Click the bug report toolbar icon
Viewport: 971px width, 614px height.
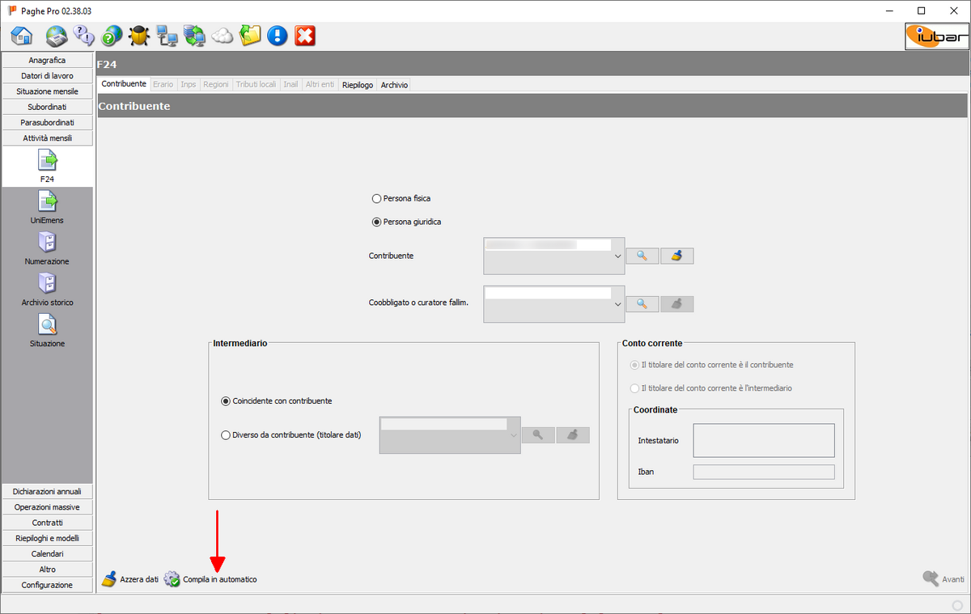click(x=139, y=36)
